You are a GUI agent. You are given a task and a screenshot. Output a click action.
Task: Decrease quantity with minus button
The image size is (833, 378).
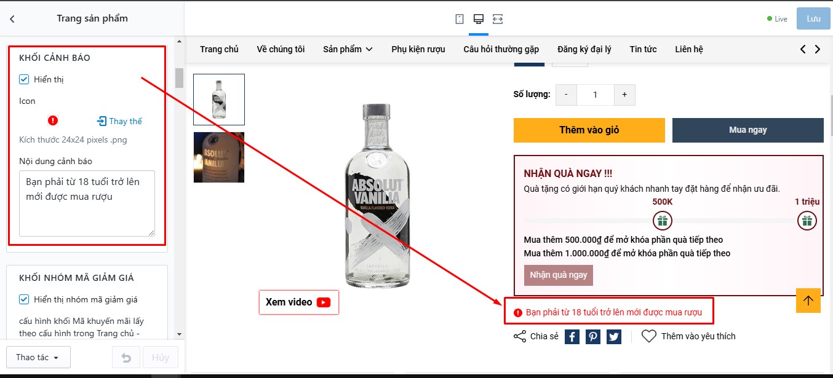point(566,95)
